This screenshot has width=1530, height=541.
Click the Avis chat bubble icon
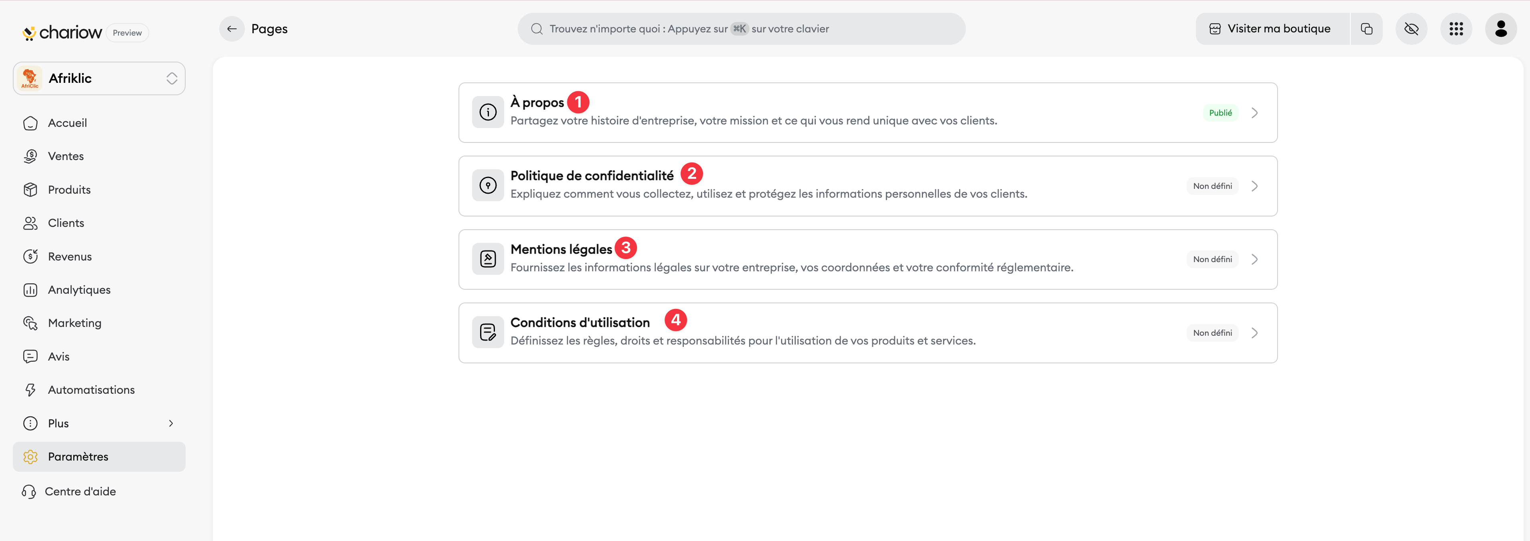pyautogui.click(x=30, y=356)
